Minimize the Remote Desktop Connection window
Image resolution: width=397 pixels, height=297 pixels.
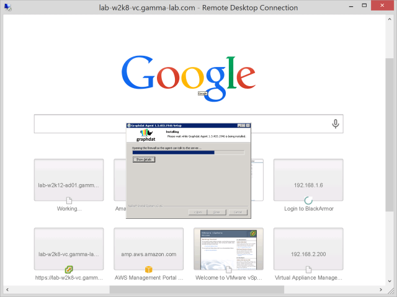click(x=351, y=6)
